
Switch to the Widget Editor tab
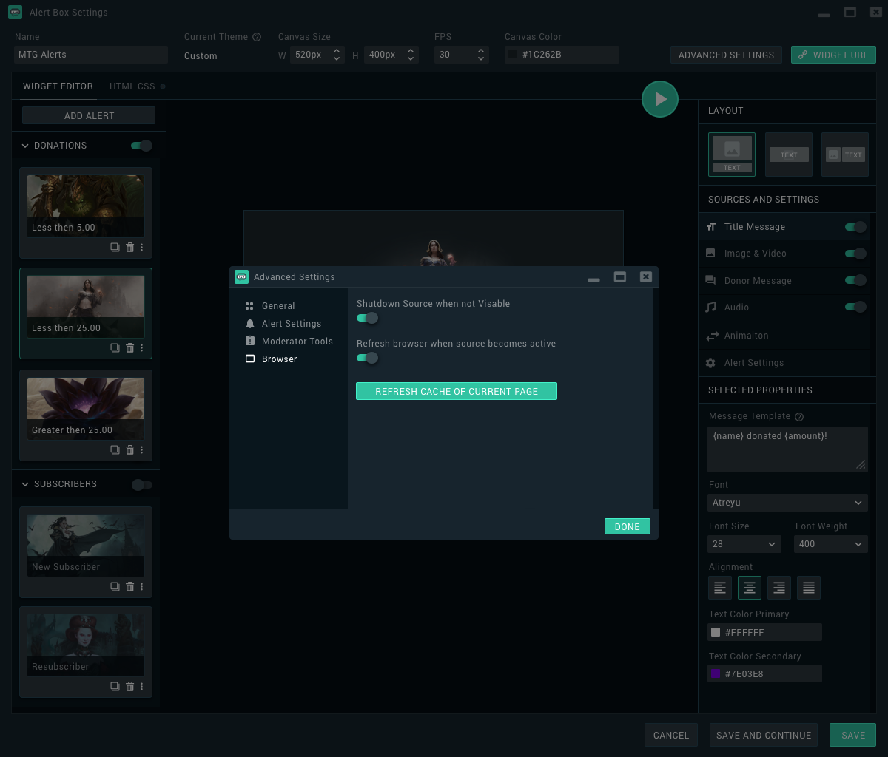point(58,86)
